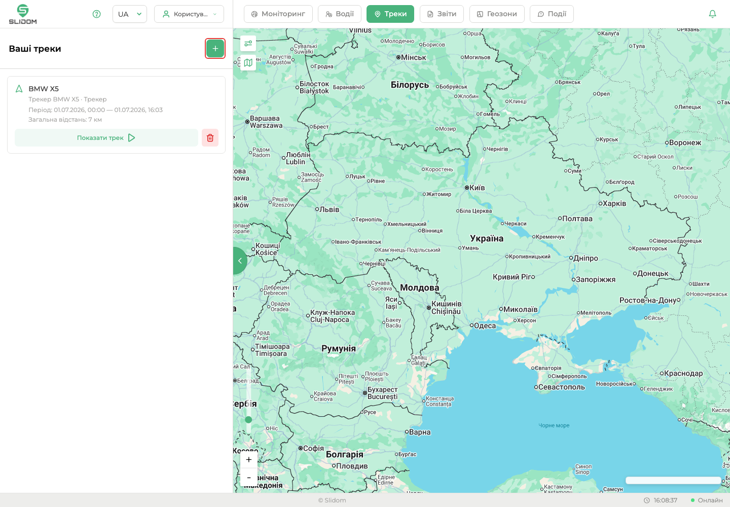This screenshot has height=507, width=730.
Task: Zoom in the map with plus
Action: (248, 460)
